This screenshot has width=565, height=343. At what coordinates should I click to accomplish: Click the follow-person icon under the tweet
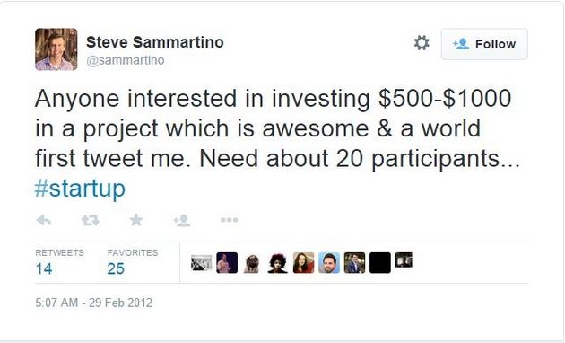coord(182,220)
